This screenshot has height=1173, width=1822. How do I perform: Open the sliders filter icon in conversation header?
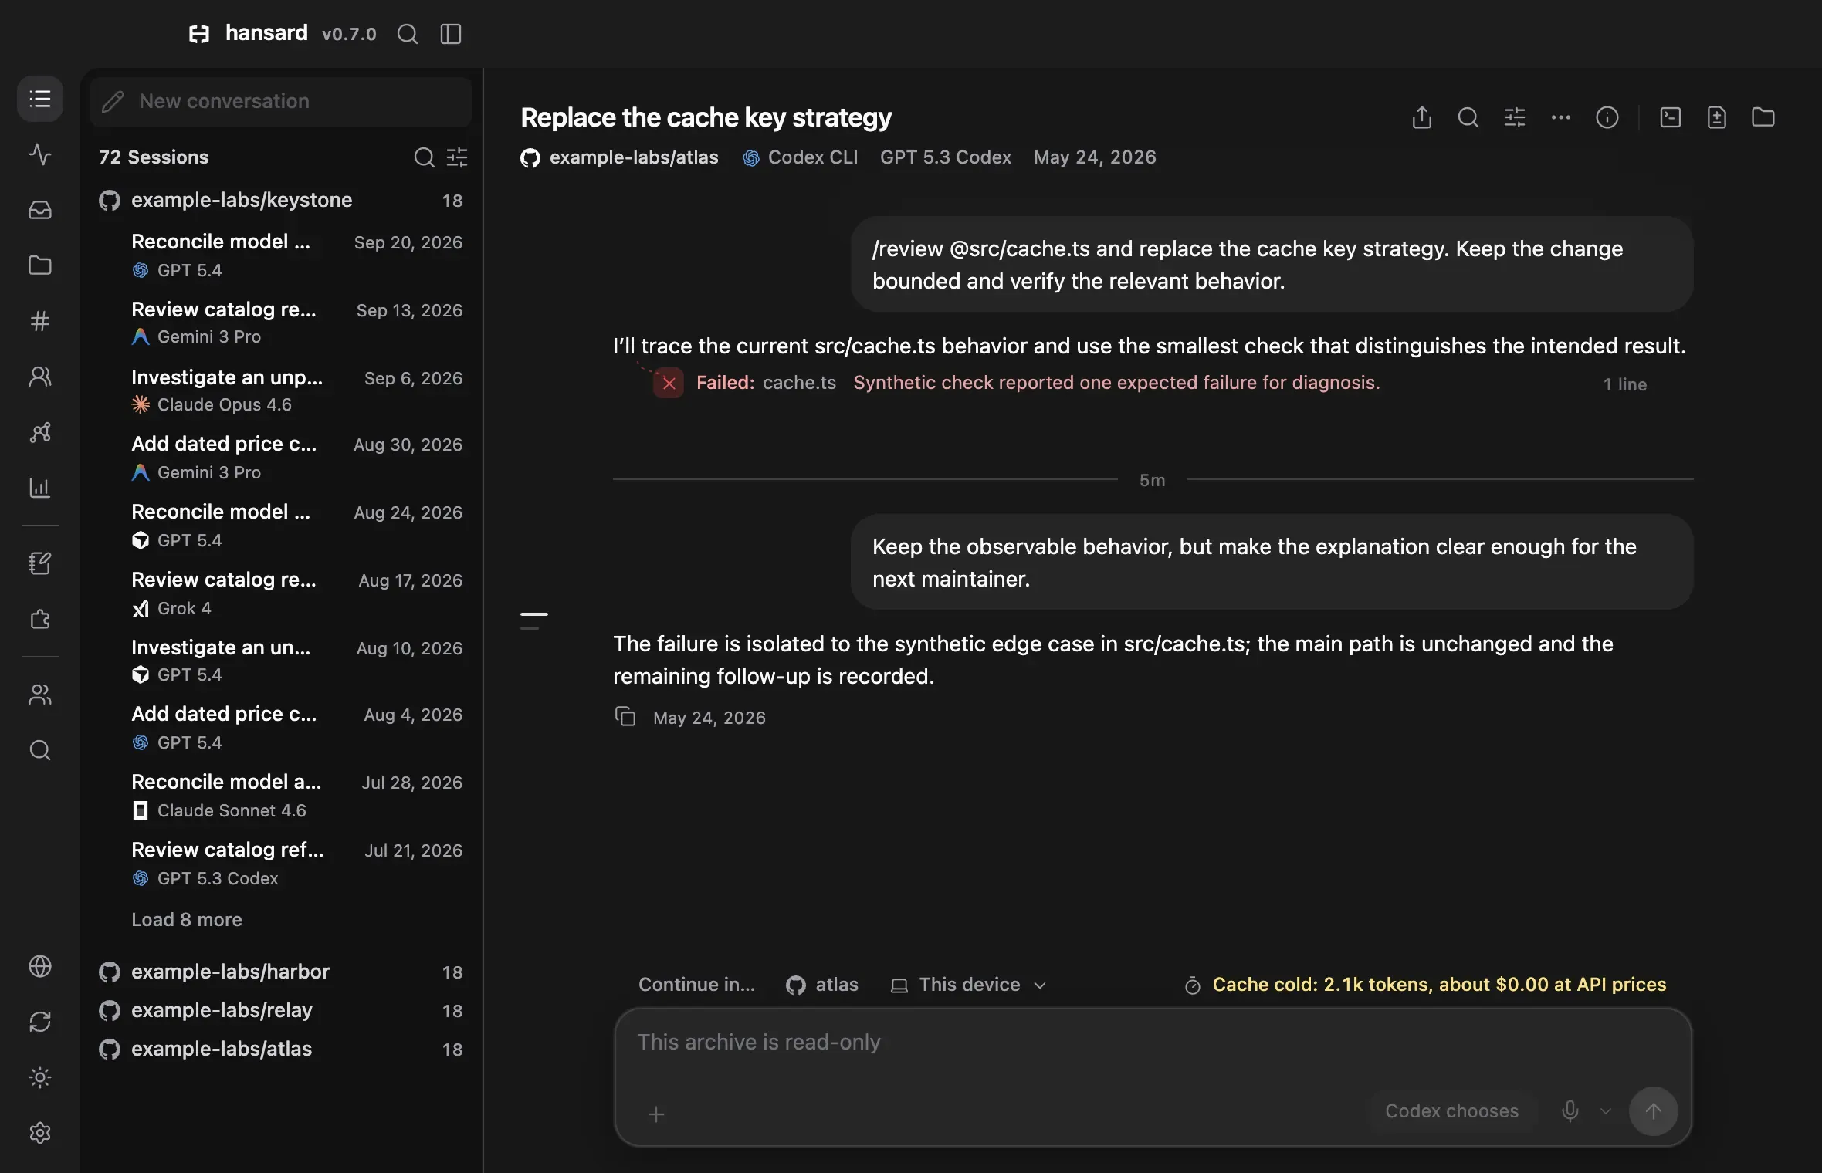(x=1515, y=117)
